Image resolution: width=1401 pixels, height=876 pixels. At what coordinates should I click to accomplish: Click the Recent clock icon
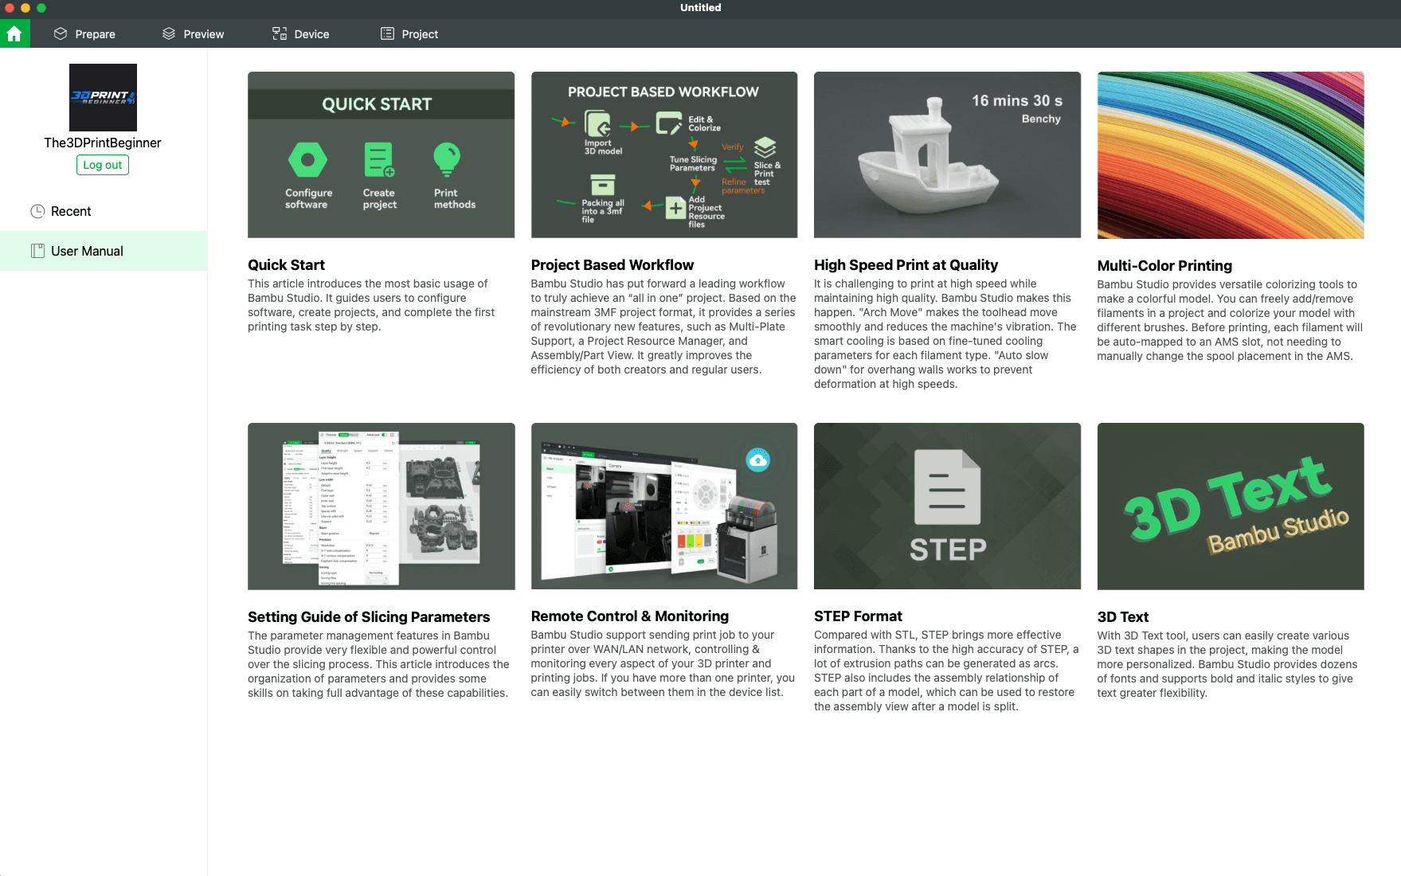[x=37, y=211]
